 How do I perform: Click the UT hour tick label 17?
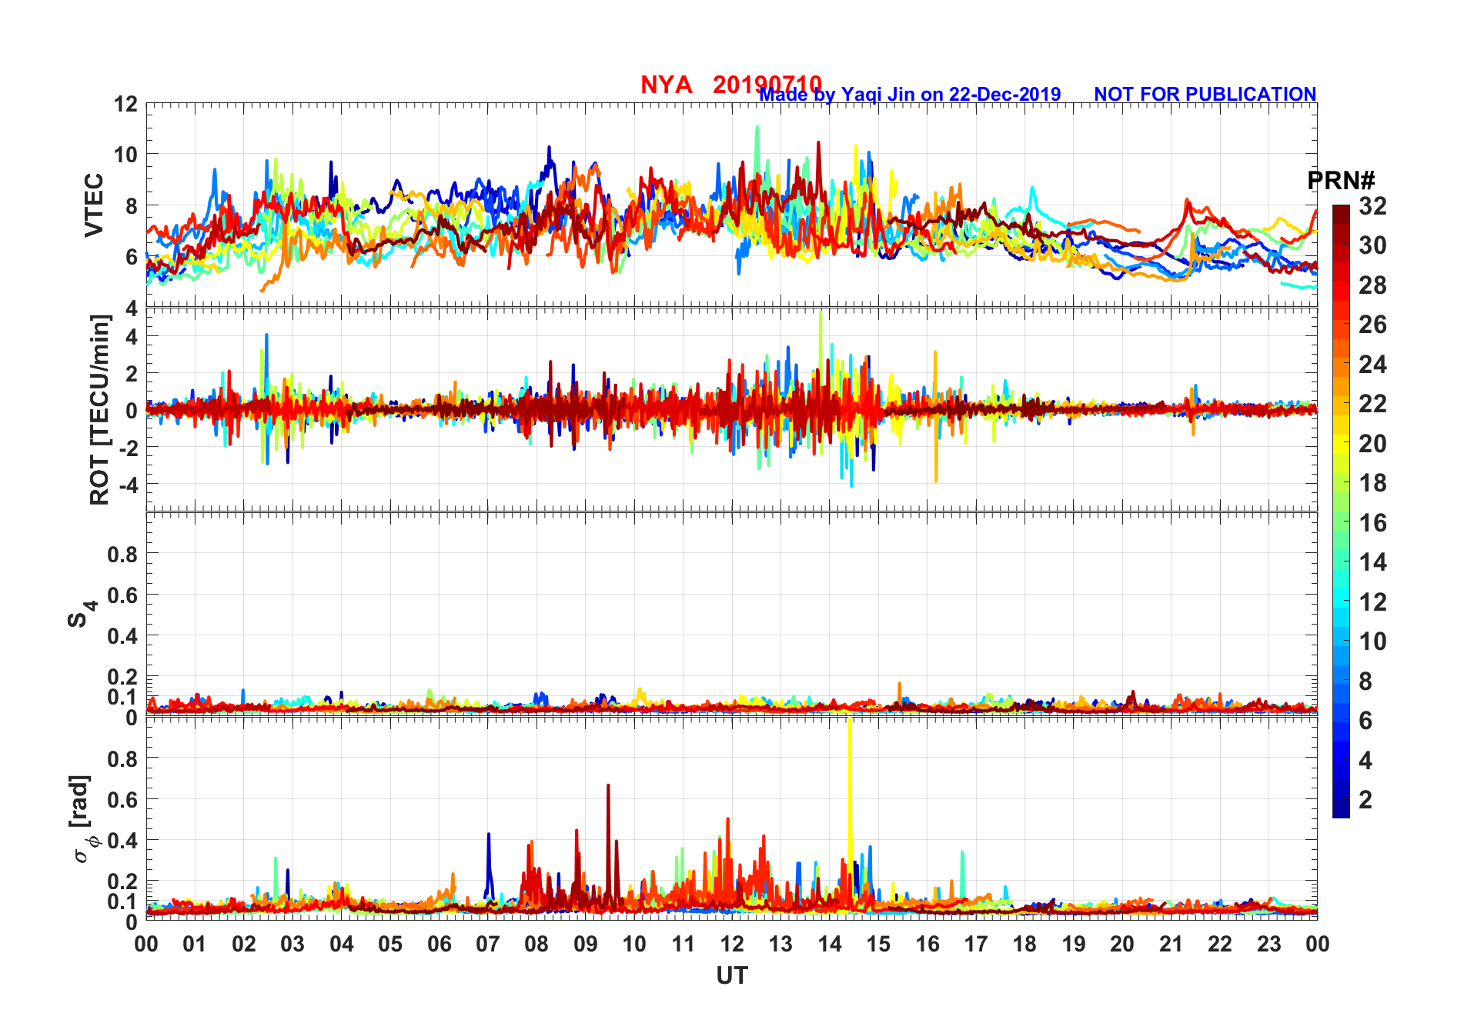(976, 944)
